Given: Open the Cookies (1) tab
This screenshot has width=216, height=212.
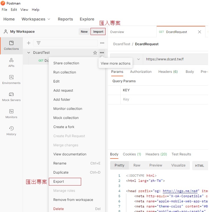Looking at the screenshot, I should coord(132,154).
